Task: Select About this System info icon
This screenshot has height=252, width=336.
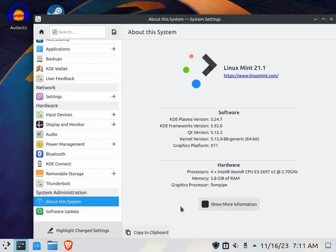Action: coord(40,201)
